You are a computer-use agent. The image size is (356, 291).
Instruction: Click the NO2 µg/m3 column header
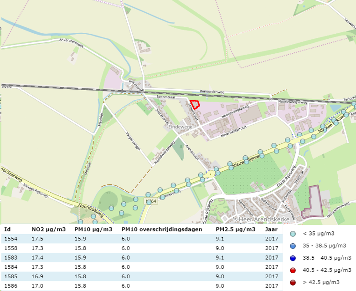point(49,229)
